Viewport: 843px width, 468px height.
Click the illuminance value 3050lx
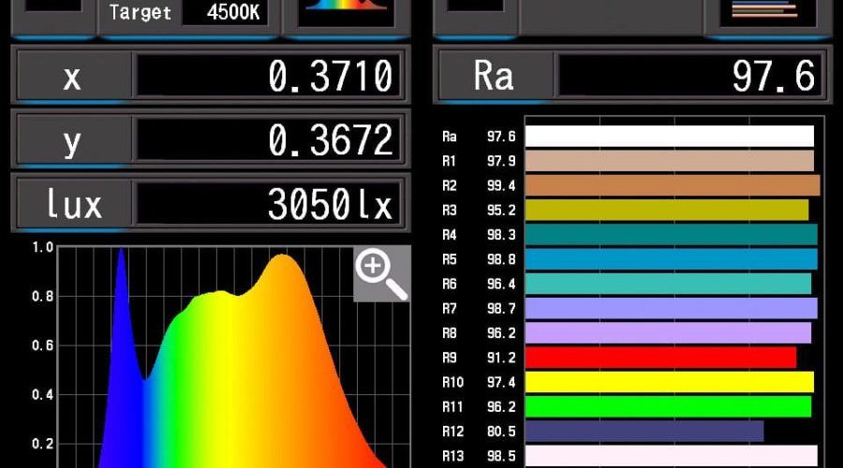(x=269, y=204)
